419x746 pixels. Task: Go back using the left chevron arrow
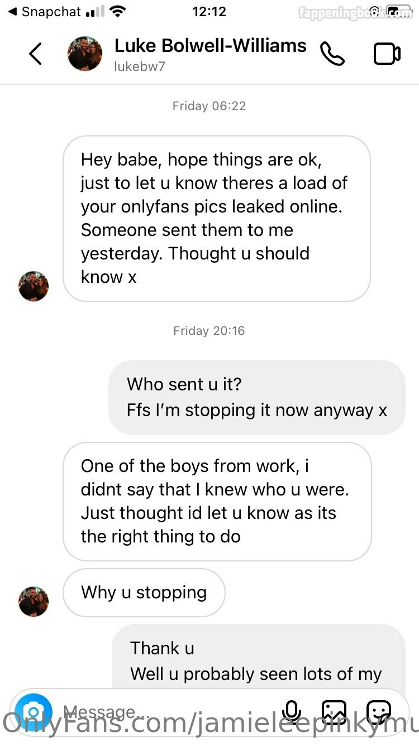pos(36,54)
